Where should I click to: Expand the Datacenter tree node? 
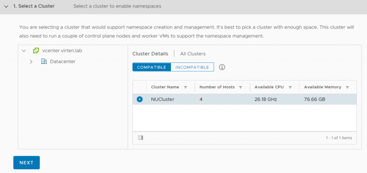(31, 61)
